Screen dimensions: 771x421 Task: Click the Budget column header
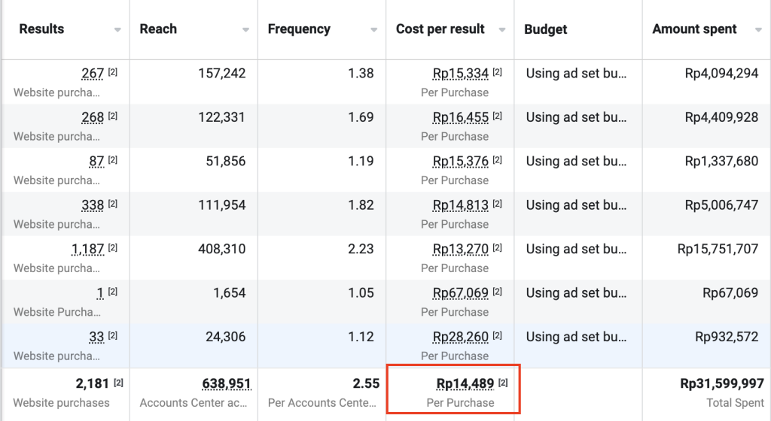click(x=546, y=29)
